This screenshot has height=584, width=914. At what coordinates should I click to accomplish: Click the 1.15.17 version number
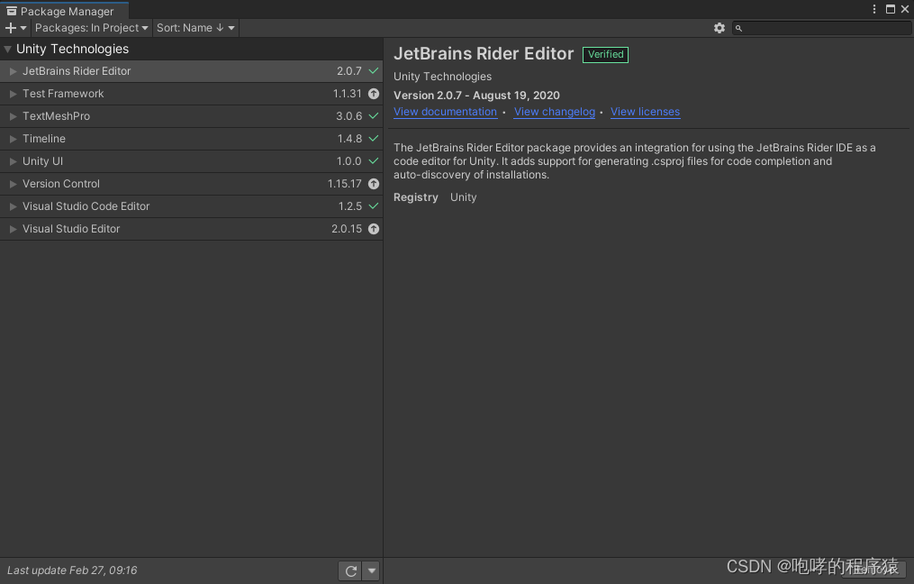click(x=345, y=184)
